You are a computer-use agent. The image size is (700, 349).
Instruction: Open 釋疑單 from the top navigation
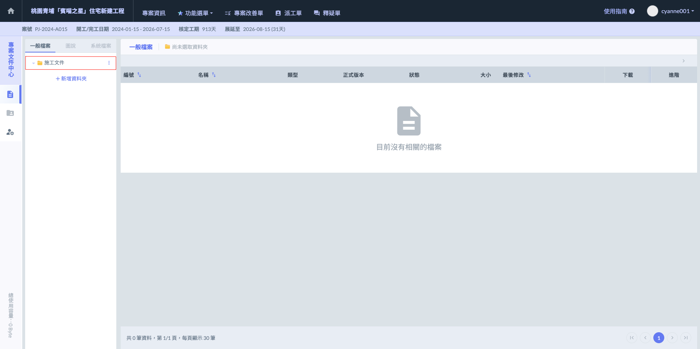327,13
